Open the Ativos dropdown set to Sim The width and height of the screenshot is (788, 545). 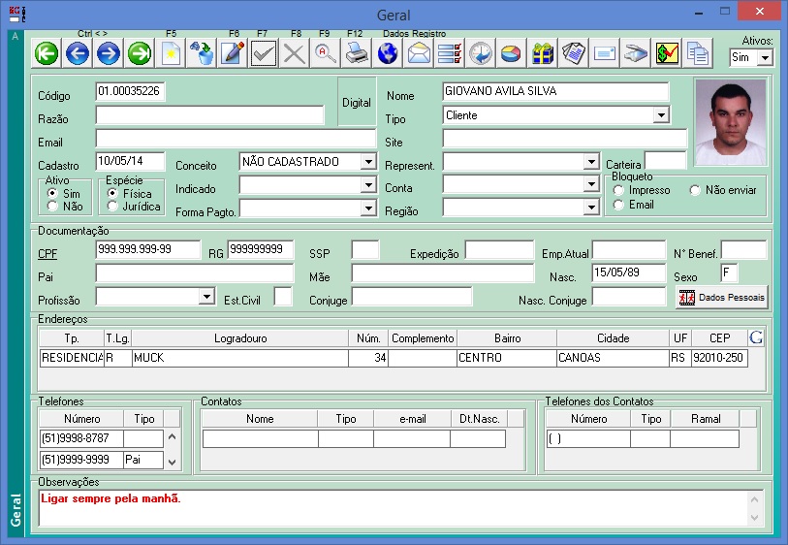point(765,58)
